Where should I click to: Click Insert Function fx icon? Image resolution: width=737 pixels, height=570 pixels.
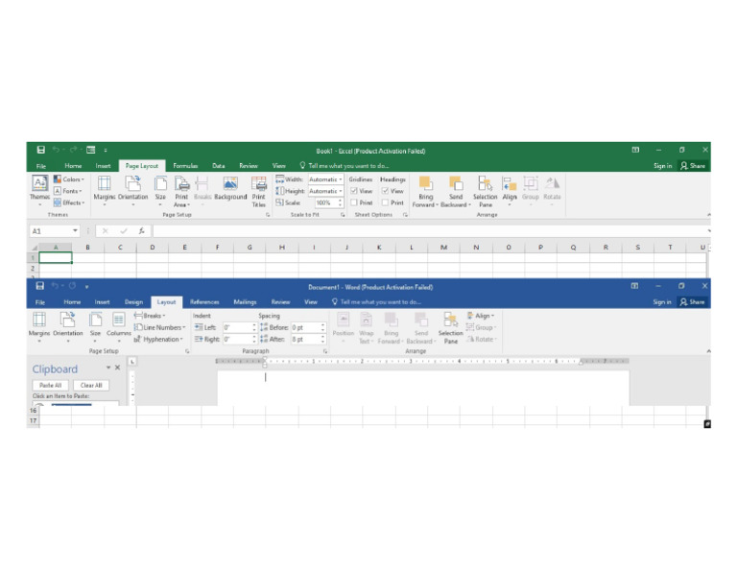[x=141, y=230]
